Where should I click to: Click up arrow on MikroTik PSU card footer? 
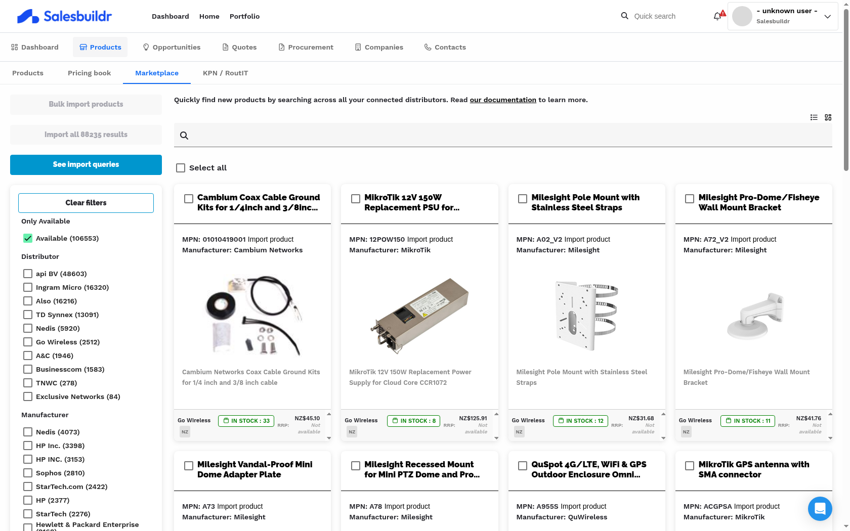point(496,414)
